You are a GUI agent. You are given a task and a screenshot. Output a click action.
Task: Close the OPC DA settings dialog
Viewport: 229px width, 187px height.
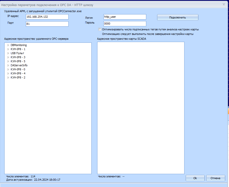[x=223, y=4]
